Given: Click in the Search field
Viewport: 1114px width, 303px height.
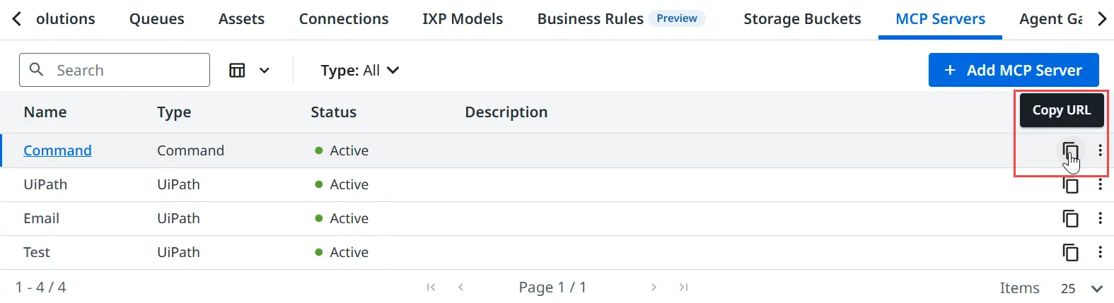Looking at the screenshot, I should pyautogui.click(x=115, y=70).
